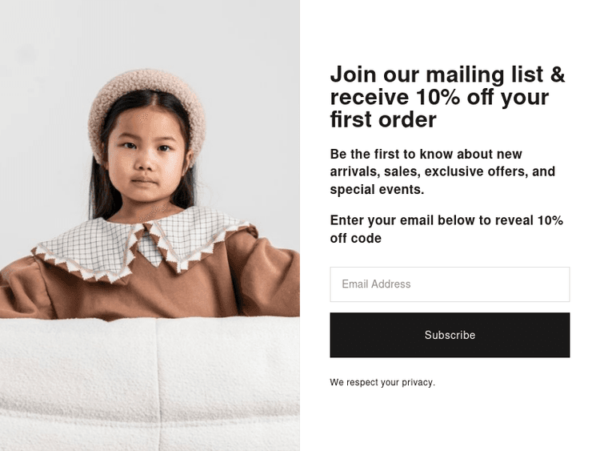Click the words 'off code'

pos(355,238)
